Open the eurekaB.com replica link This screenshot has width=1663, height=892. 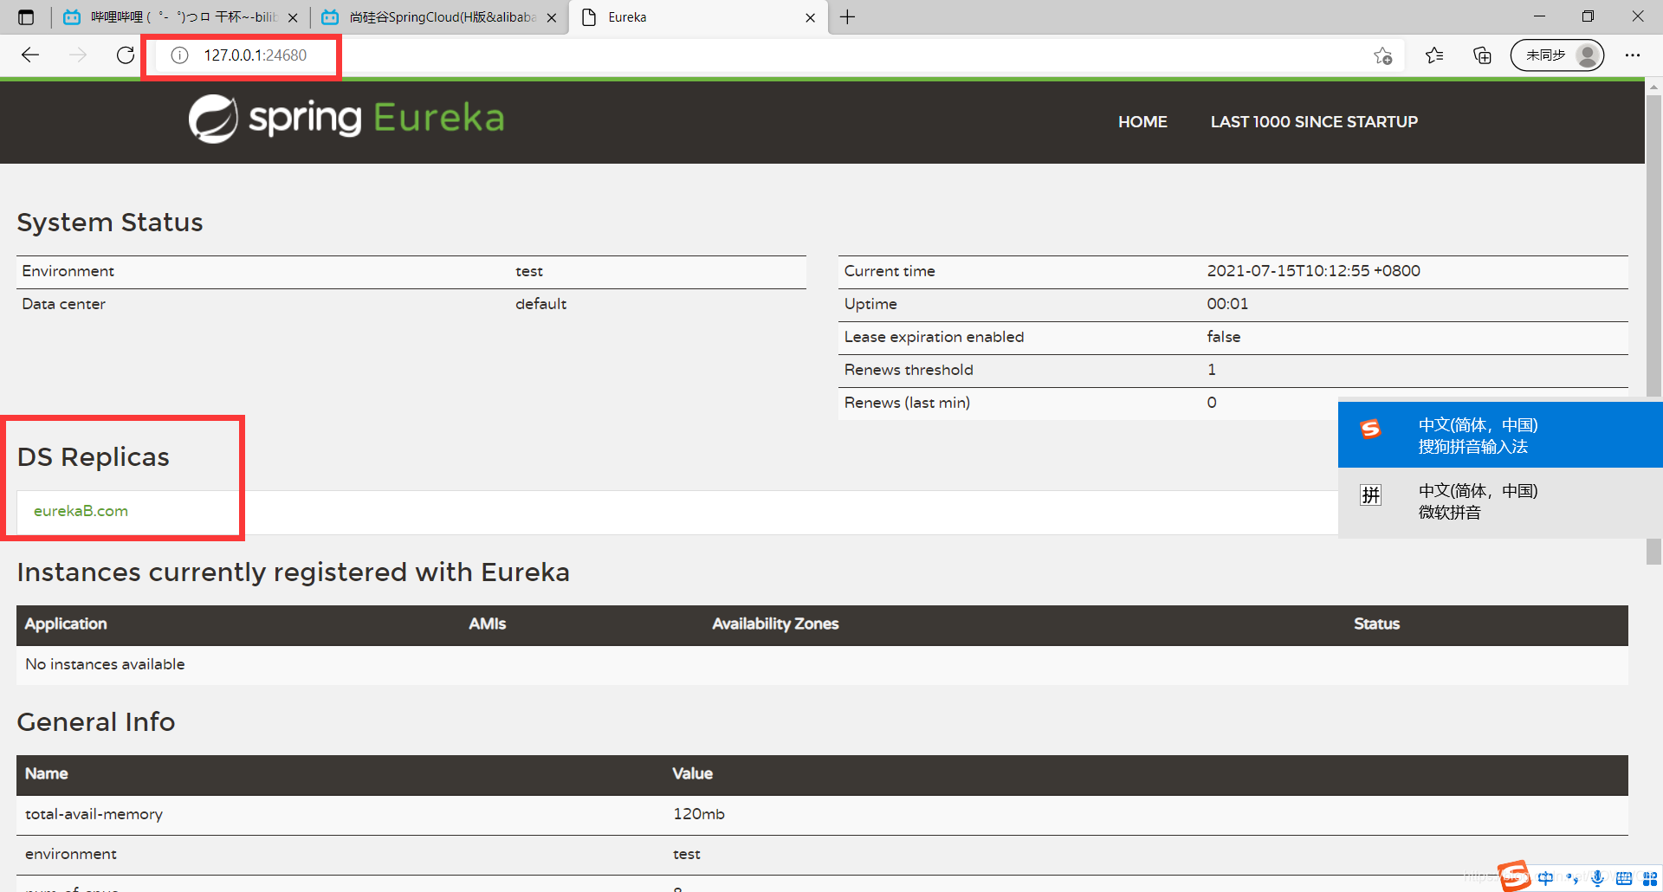pyautogui.click(x=81, y=511)
